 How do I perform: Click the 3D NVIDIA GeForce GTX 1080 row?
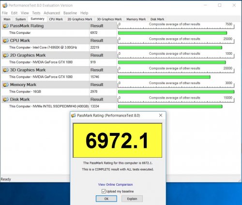pos(59,77)
